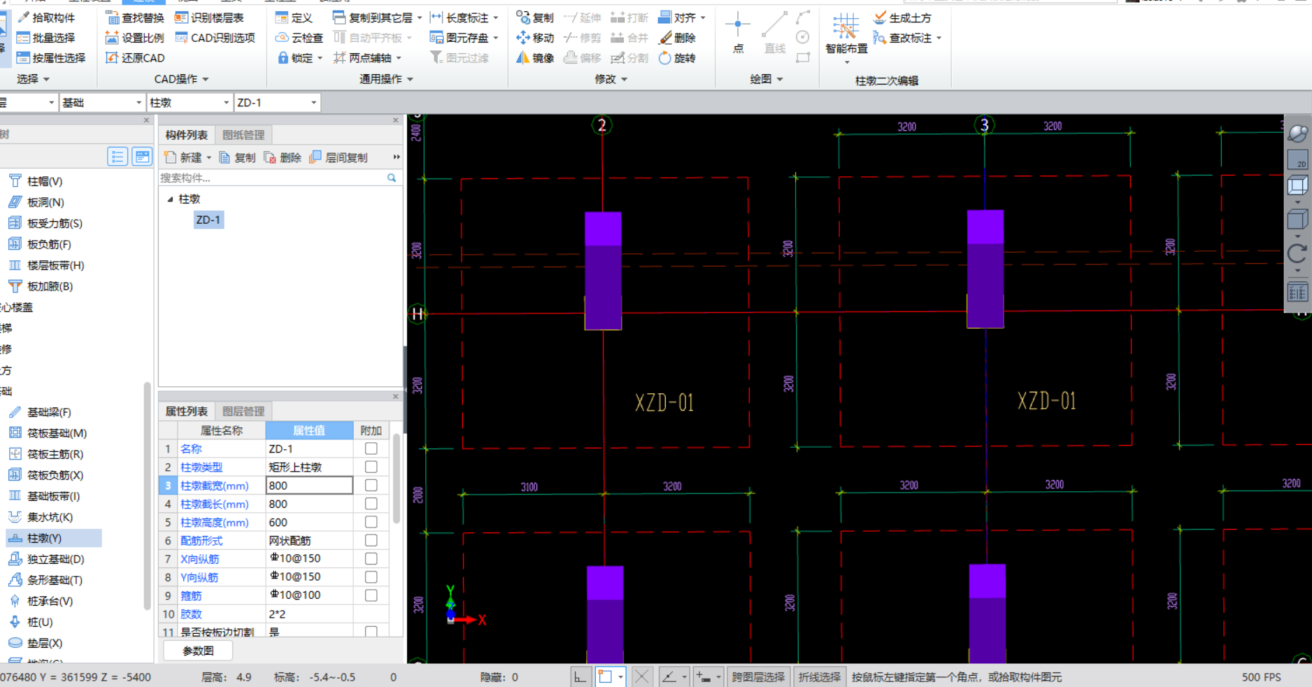Image resolution: width=1312 pixels, height=687 pixels.
Task: Click the 复制 copy tool in 修改 group
Action: [535, 17]
